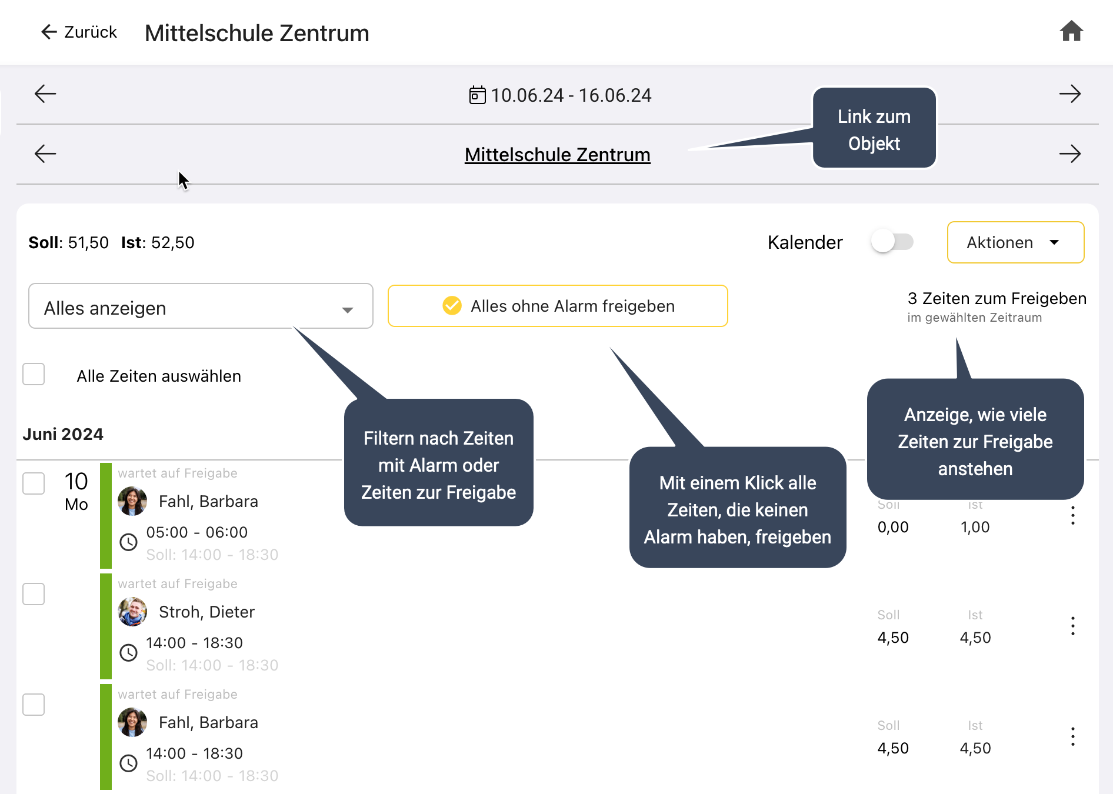1113x794 pixels.
Task: Click the date range 10.06.24 - 16.06.24
Action: point(571,95)
